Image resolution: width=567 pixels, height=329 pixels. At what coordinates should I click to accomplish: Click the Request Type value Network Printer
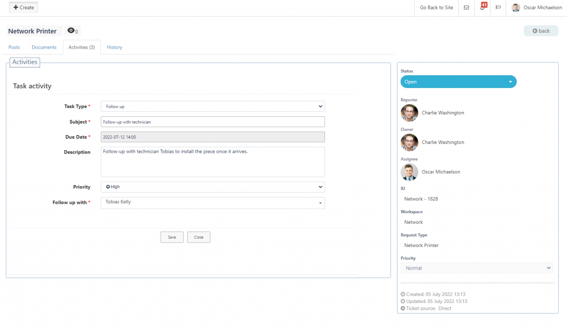point(421,245)
